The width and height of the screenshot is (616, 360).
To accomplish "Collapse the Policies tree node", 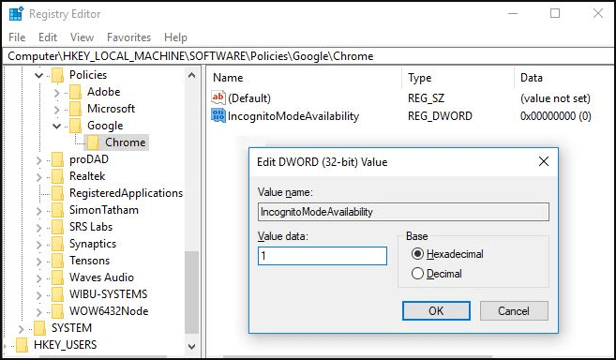I will point(38,75).
